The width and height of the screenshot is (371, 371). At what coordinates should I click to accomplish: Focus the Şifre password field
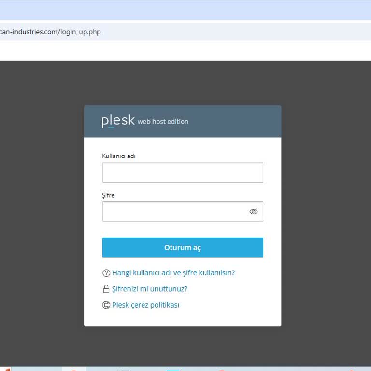pyautogui.click(x=174, y=212)
